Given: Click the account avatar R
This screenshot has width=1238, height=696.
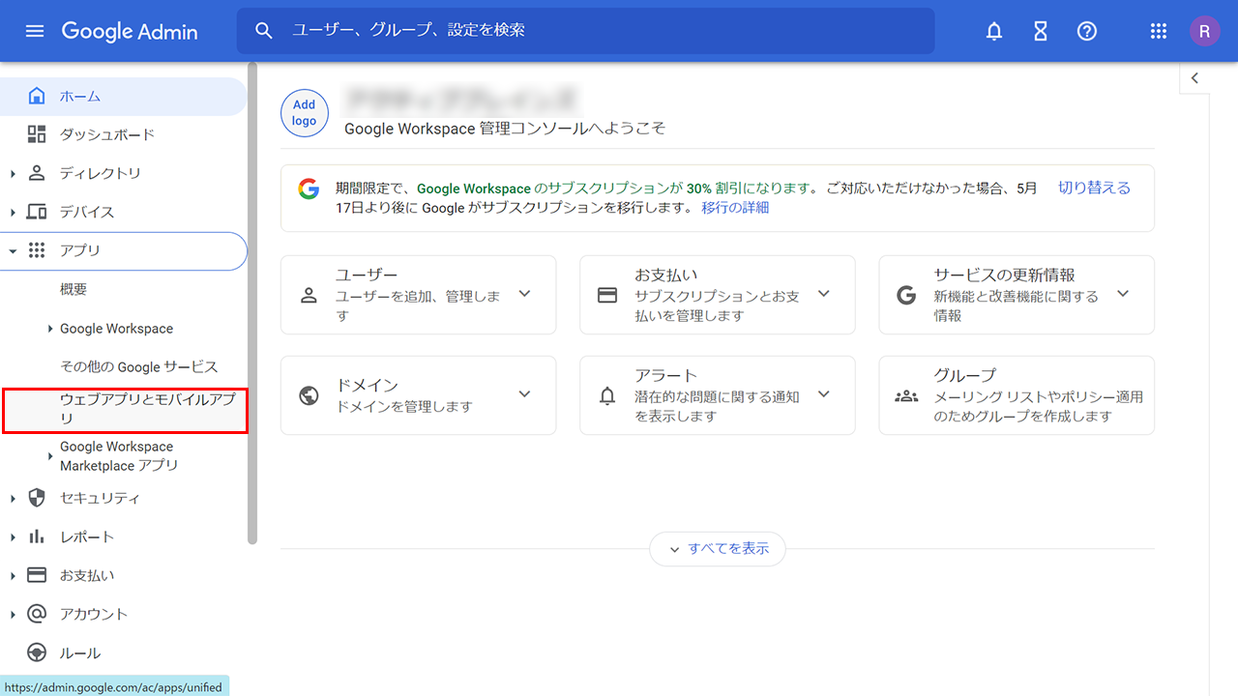Looking at the screenshot, I should click(1204, 31).
